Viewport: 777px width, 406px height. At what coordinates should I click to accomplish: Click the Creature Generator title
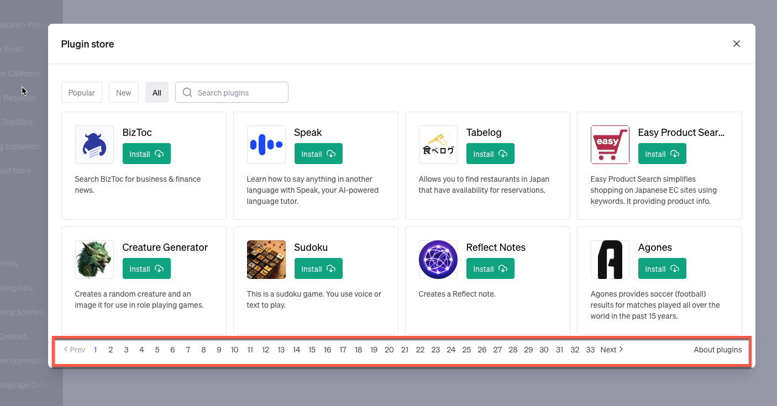tap(165, 247)
